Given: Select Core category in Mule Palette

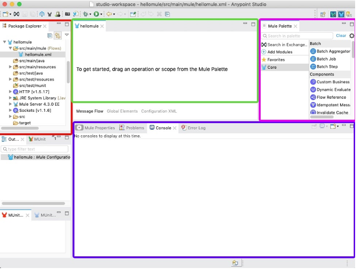Looking at the screenshot, I should click(x=284, y=67).
